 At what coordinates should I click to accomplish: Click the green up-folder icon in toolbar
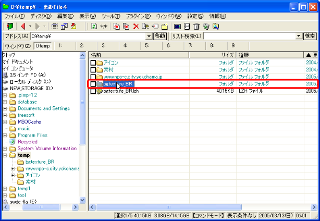(10, 26)
